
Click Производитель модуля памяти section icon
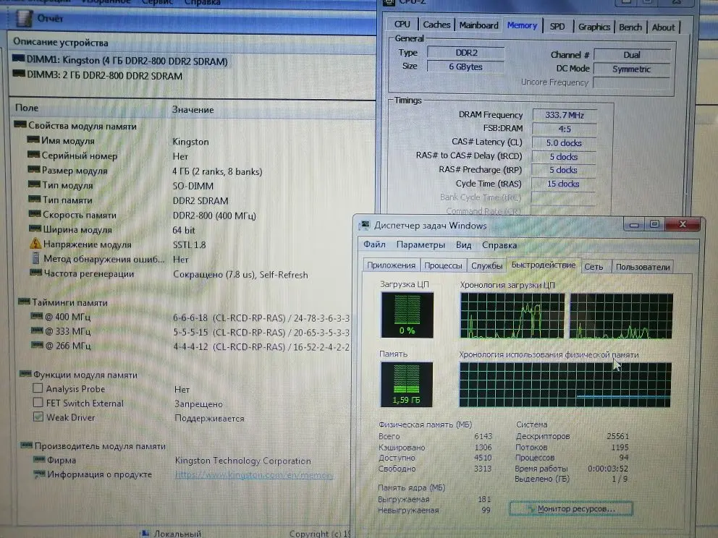27,445
